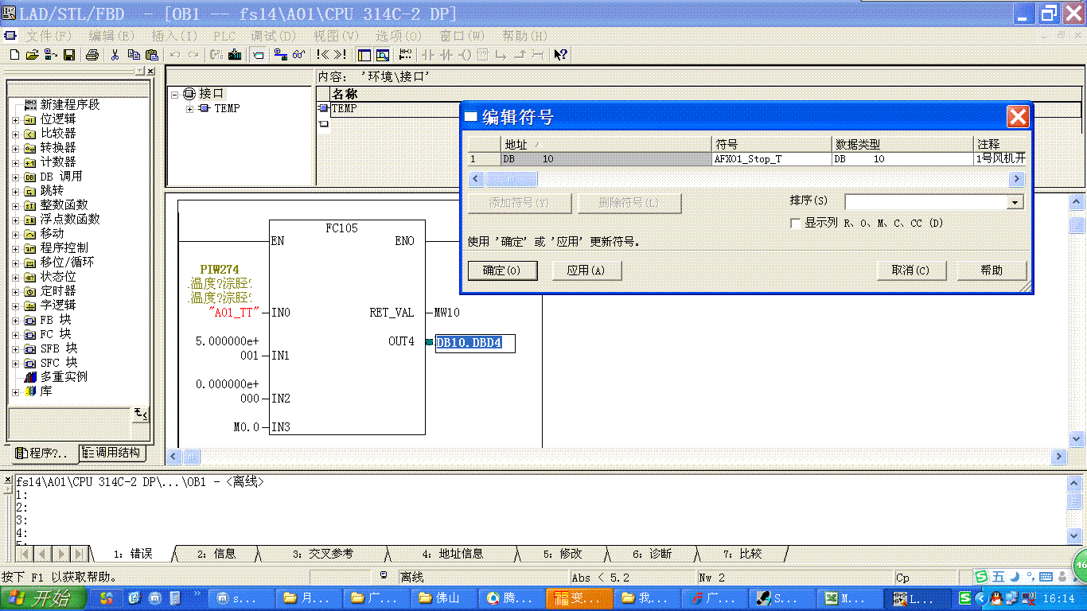
Task: Expand the 定时器 folder in tree
Action: (15, 291)
